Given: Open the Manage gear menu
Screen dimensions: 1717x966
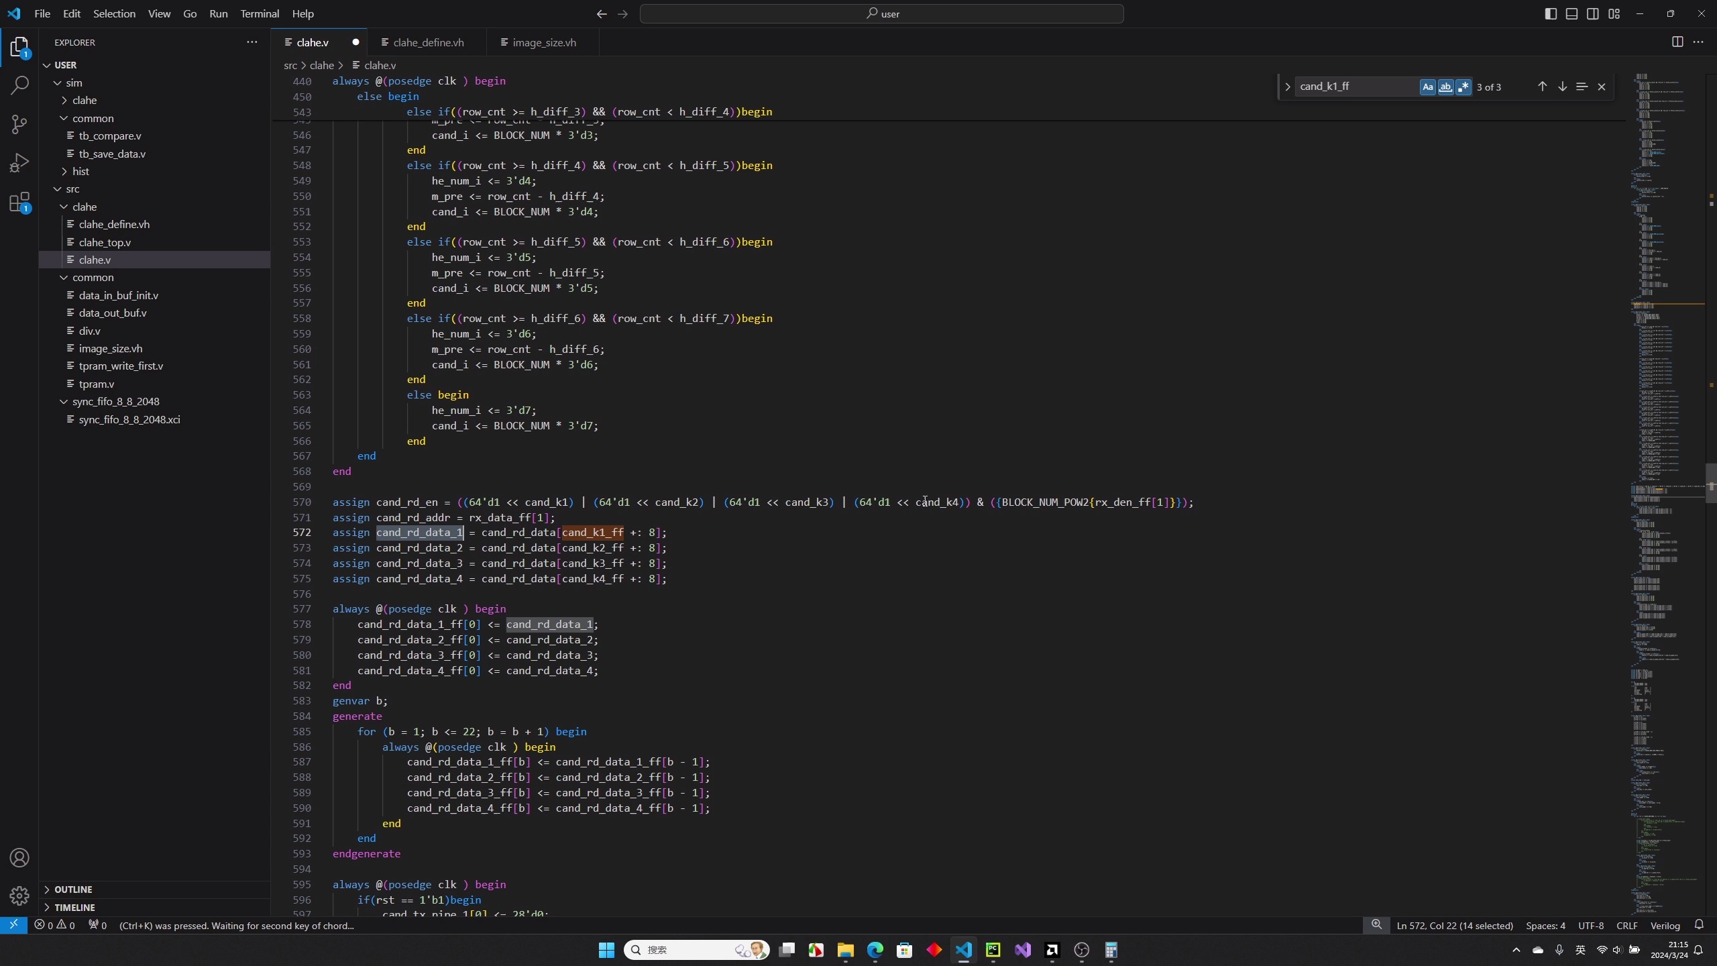Looking at the screenshot, I should [19, 896].
